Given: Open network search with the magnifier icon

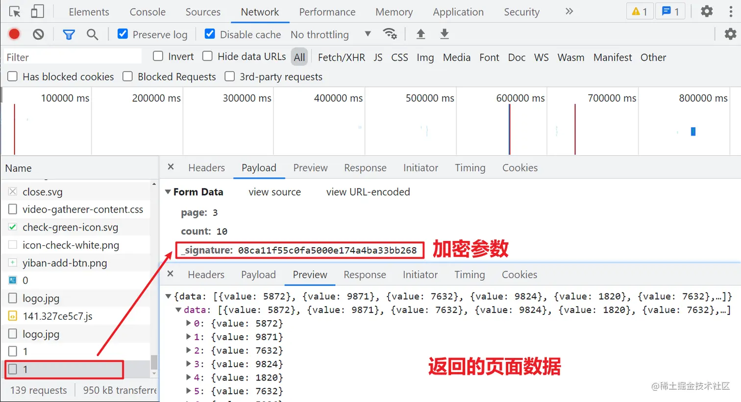Looking at the screenshot, I should [92, 34].
